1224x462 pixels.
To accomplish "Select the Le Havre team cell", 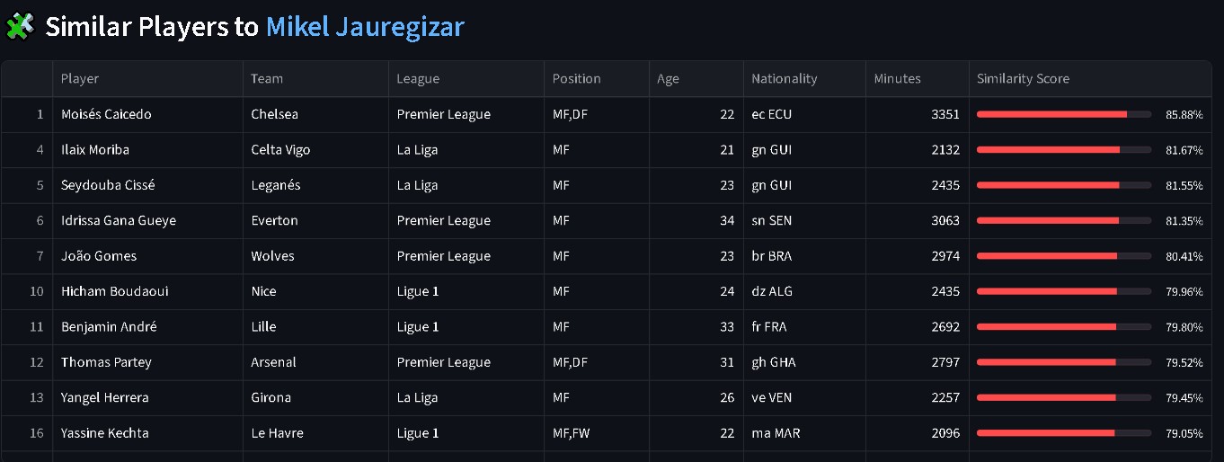I will point(315,433).
